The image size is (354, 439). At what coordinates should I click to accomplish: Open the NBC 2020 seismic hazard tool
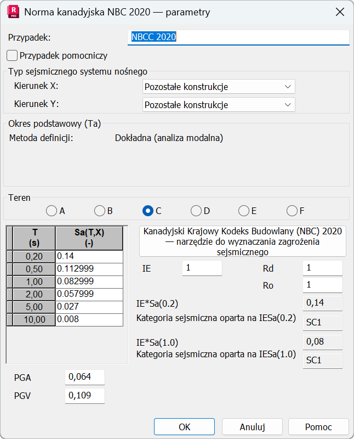[242, 241]
